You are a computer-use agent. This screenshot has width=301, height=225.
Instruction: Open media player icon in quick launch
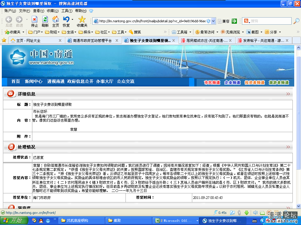[x=34, y=221]
